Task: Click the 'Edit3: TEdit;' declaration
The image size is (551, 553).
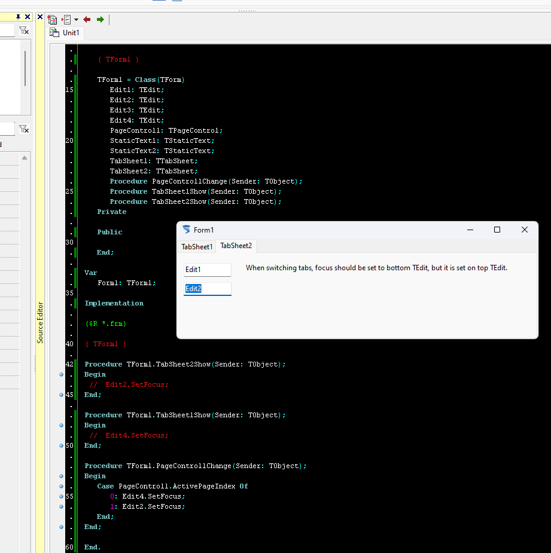Action: point(137,111)
